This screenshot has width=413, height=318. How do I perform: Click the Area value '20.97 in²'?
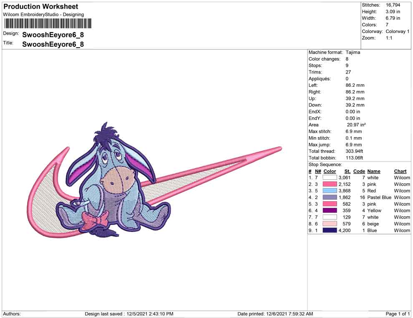pyautogui.click(x=356, y=125)
